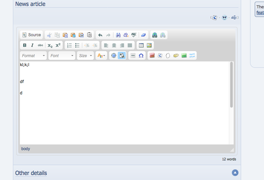Viewport: 264px width, 180px height.
Task: Toggle superscript formatting
Action: tap(58, 45)
